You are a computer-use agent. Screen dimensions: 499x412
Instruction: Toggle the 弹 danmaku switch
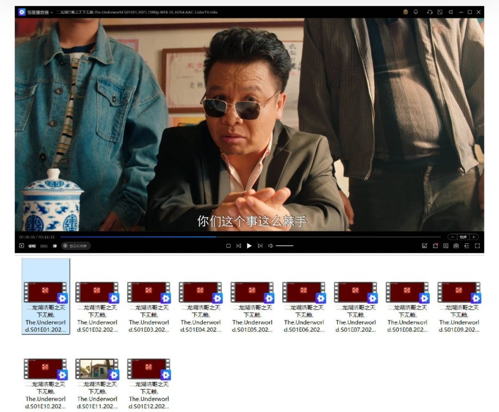[x=55, y=246]
